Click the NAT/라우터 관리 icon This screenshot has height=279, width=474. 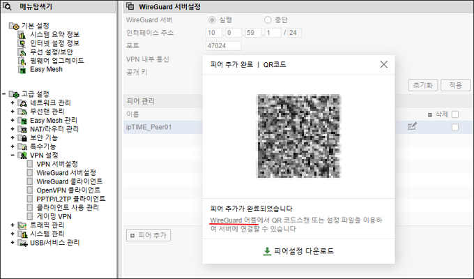[22, 129]
